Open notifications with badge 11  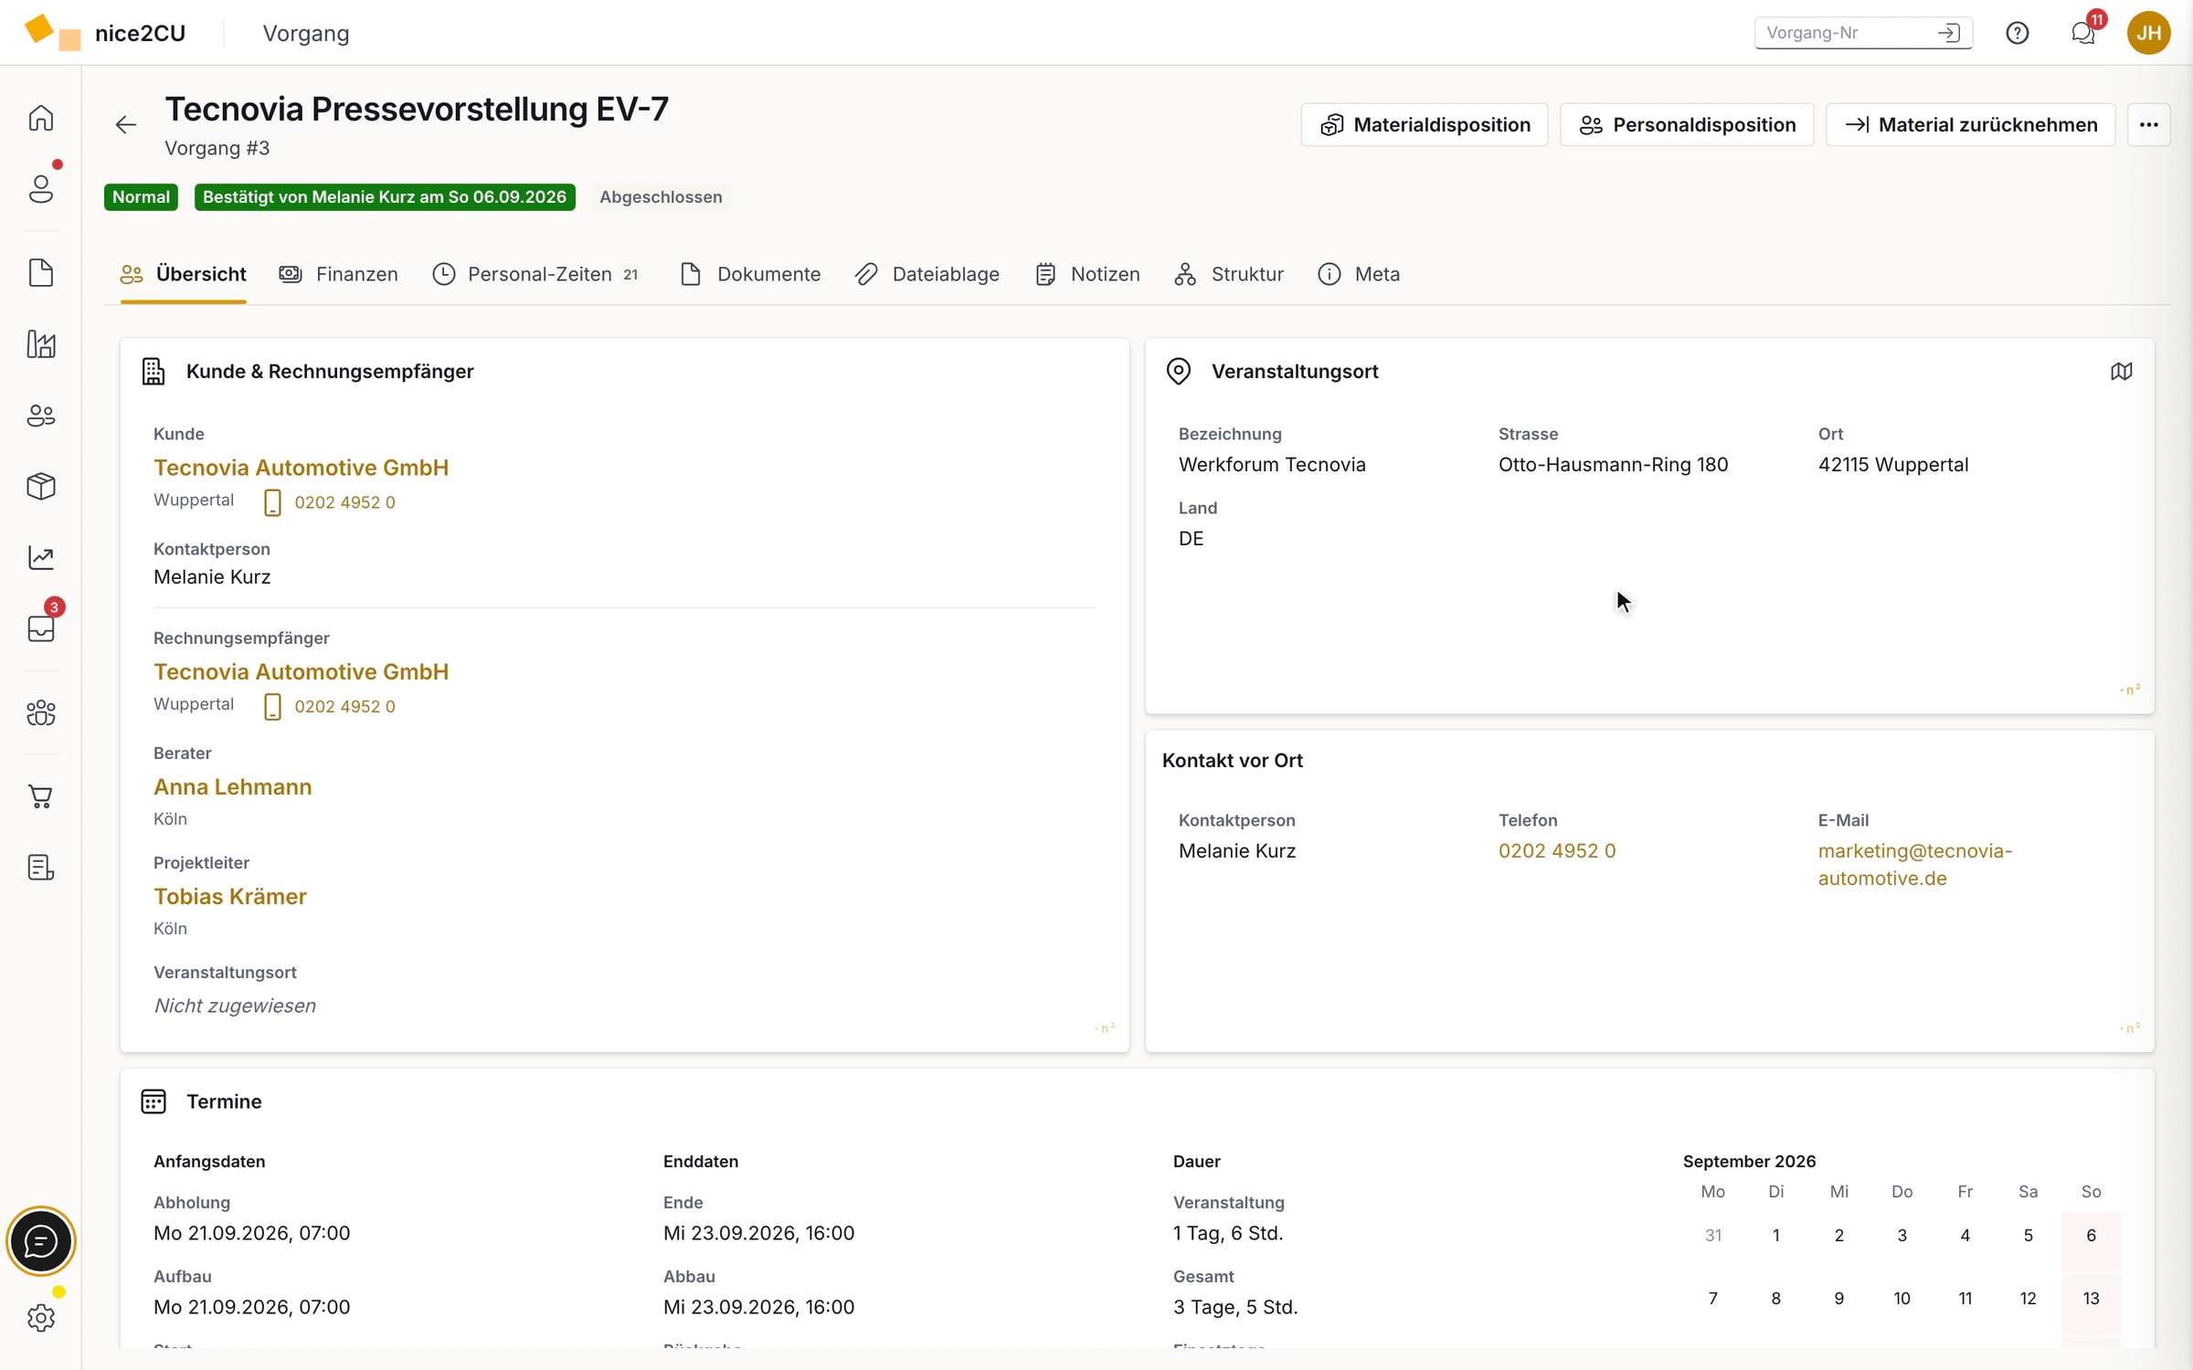[2083, 33]
